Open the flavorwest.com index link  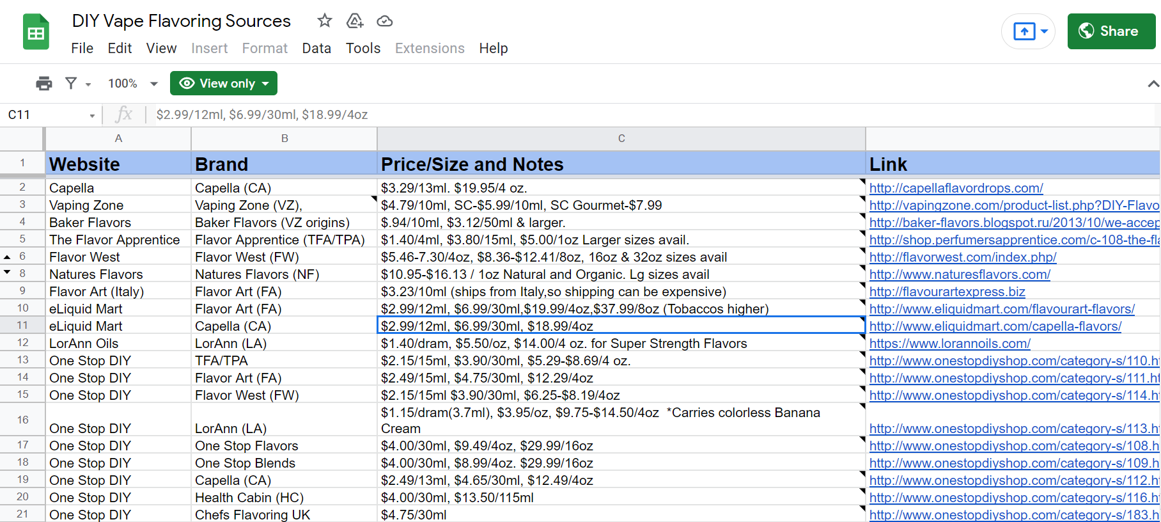coord(963,257)
